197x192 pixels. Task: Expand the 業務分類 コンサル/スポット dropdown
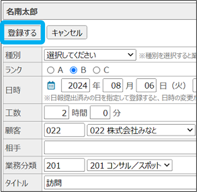pos(130,165)
